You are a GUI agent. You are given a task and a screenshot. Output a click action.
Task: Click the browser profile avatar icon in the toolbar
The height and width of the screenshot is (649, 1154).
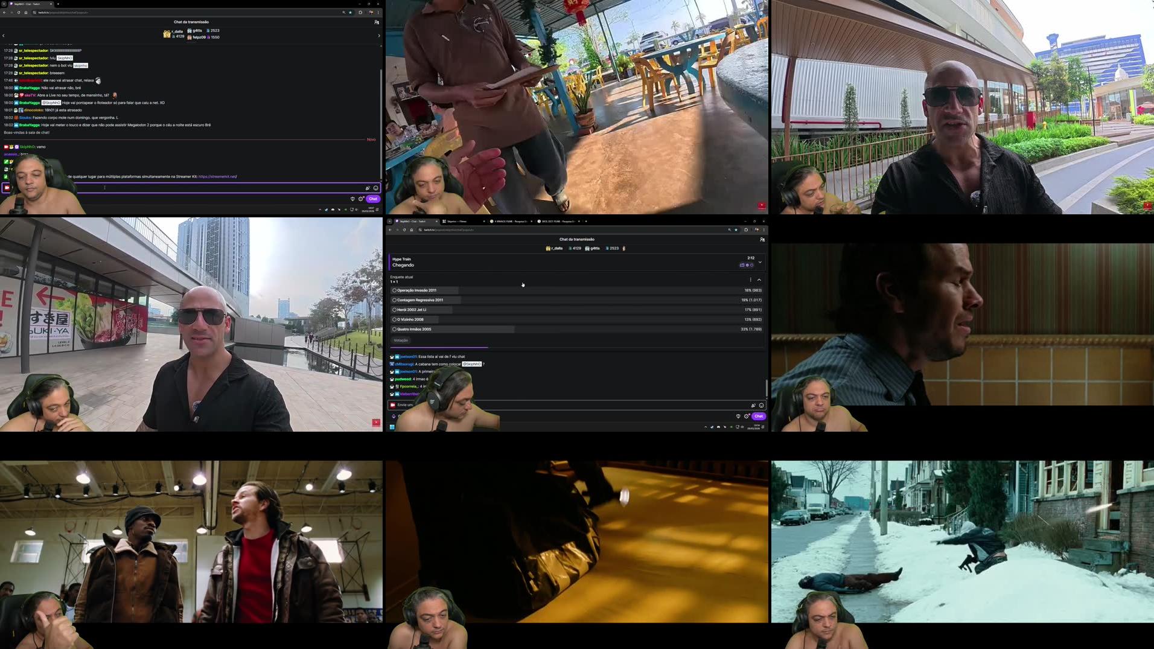tap(757, 229)
